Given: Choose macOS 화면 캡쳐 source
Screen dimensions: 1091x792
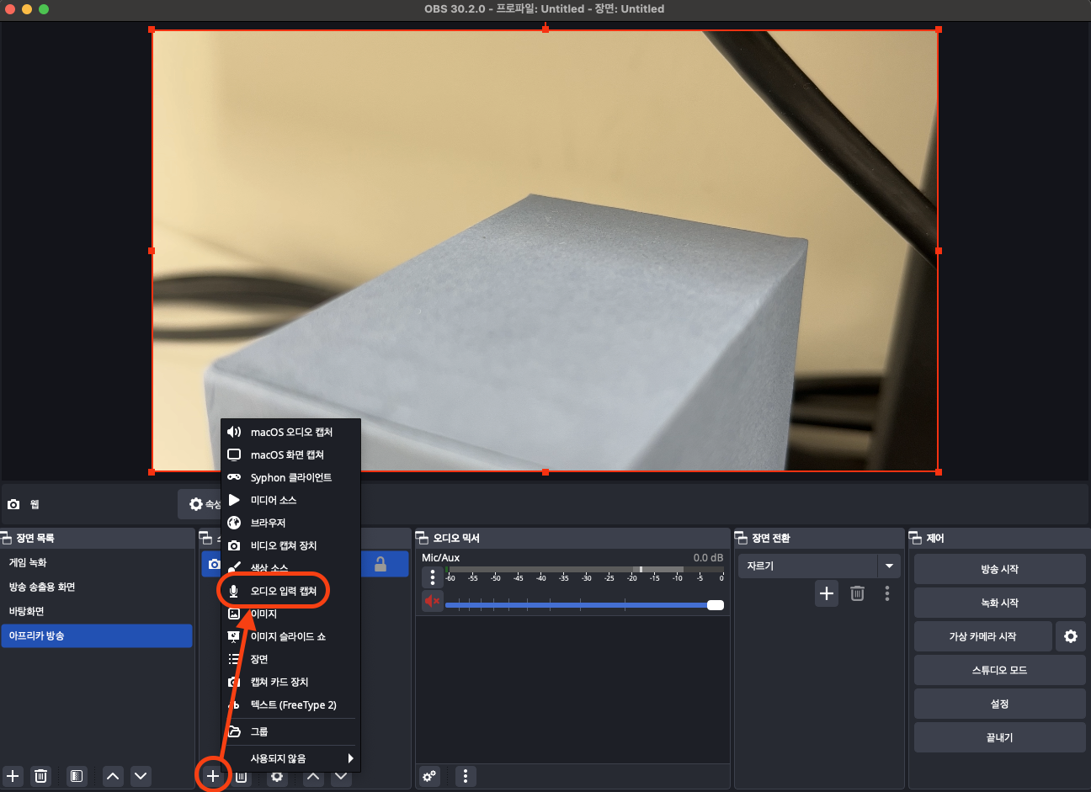Looking at the screenshot, I should pyautogui.click(x=290, y=454).
